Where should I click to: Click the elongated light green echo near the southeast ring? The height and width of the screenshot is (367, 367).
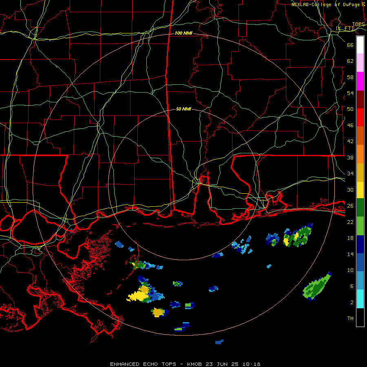[317, 287]
